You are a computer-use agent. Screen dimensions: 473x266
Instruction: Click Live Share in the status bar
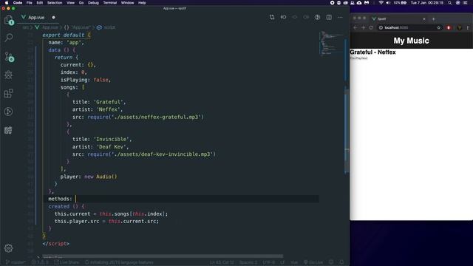[67, 262]
